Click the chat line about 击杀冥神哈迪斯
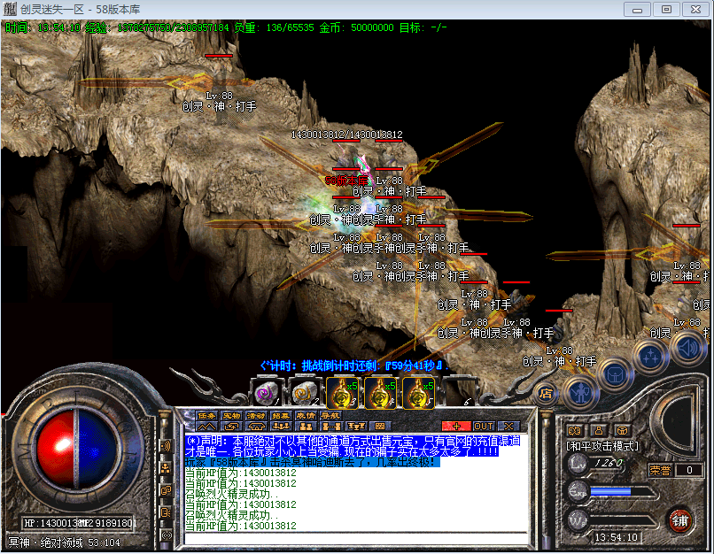The width and height of the screenshot is (714, 554). pyautogui.click(x=313, y=462)
